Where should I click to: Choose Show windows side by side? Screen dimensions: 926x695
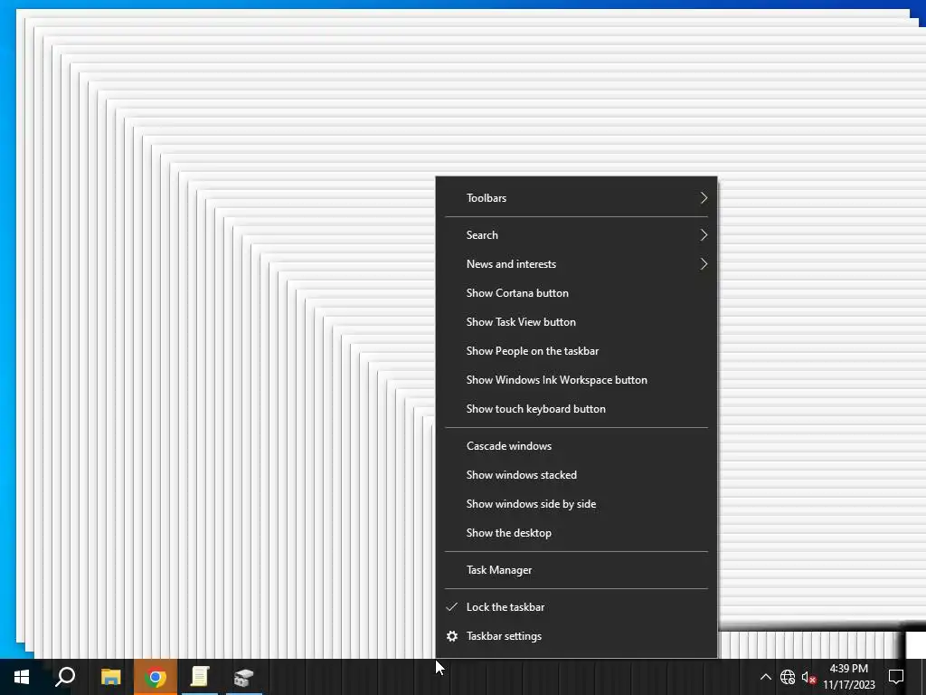coord(576,504)
